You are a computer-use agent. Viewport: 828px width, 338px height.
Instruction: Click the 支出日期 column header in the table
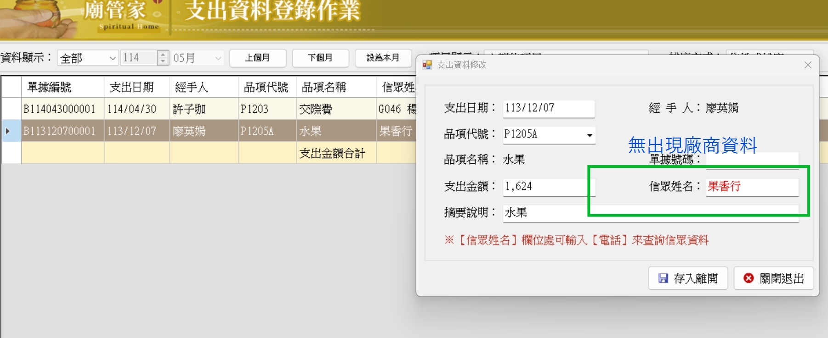137,87
